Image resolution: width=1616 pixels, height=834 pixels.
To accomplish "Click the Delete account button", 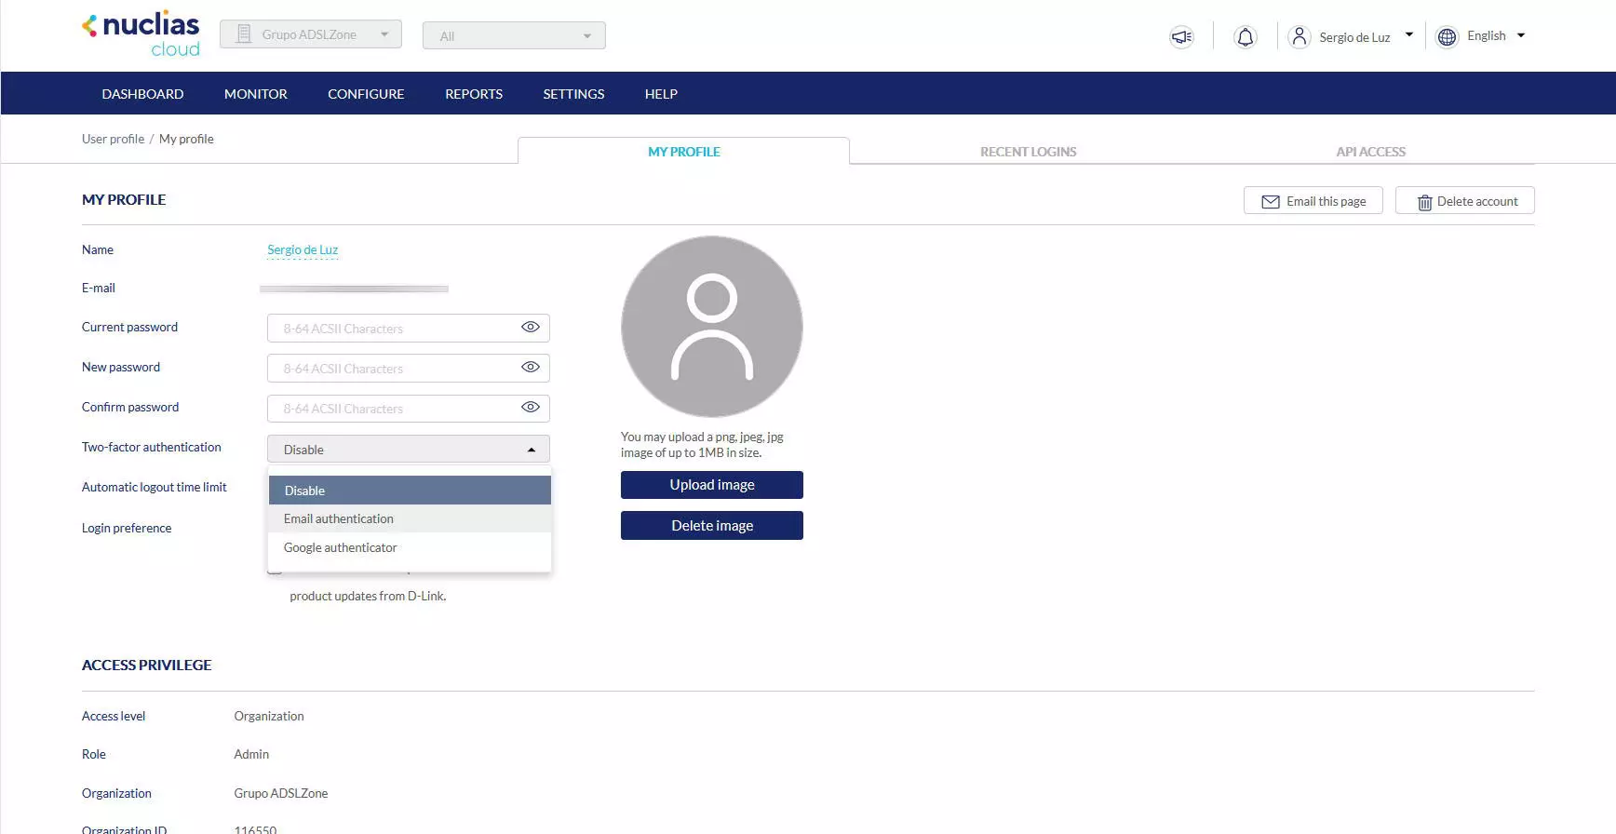I will (x=1465, y=201).
